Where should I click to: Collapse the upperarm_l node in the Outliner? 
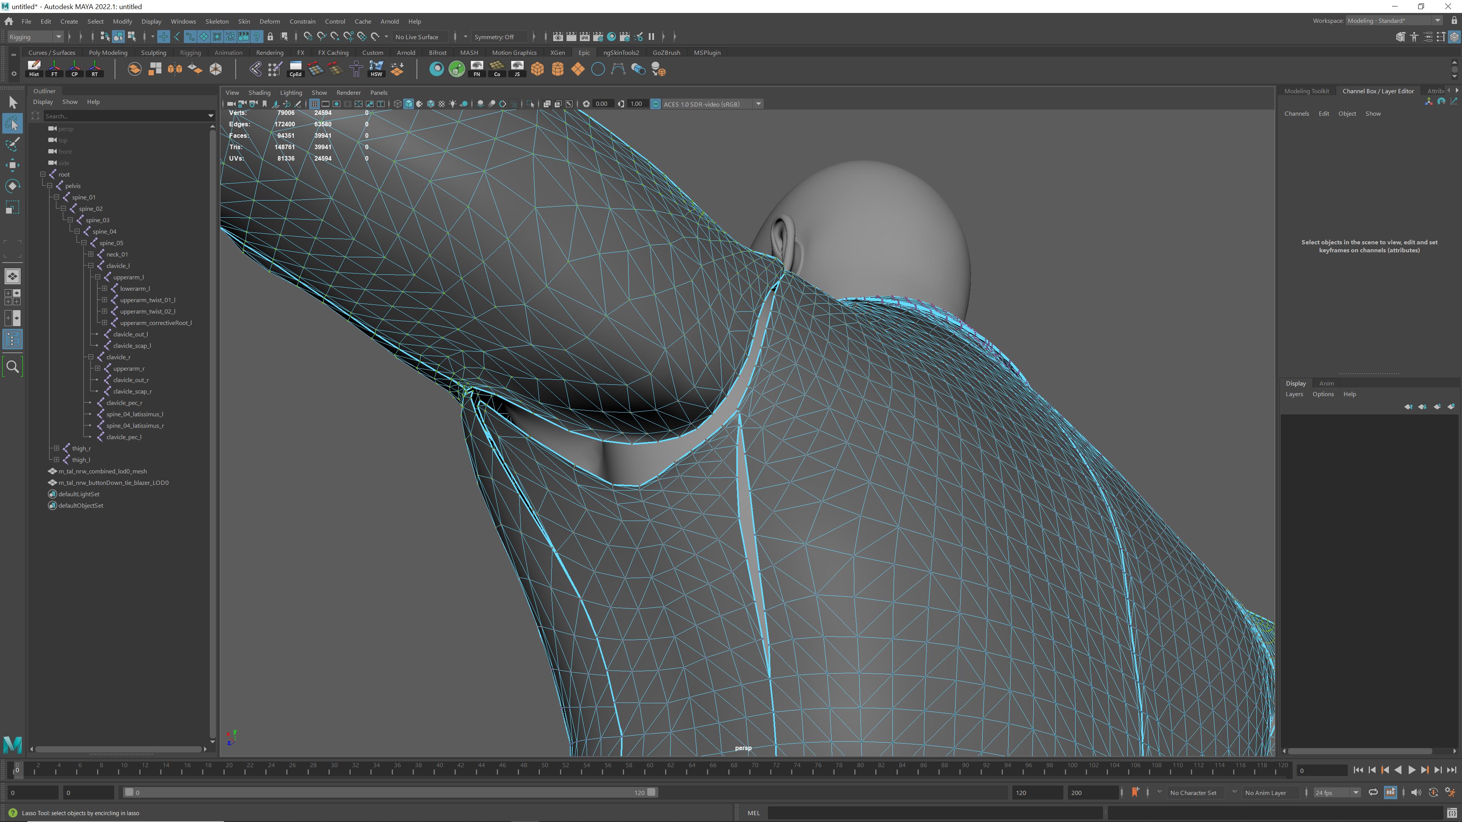point(97,277)
